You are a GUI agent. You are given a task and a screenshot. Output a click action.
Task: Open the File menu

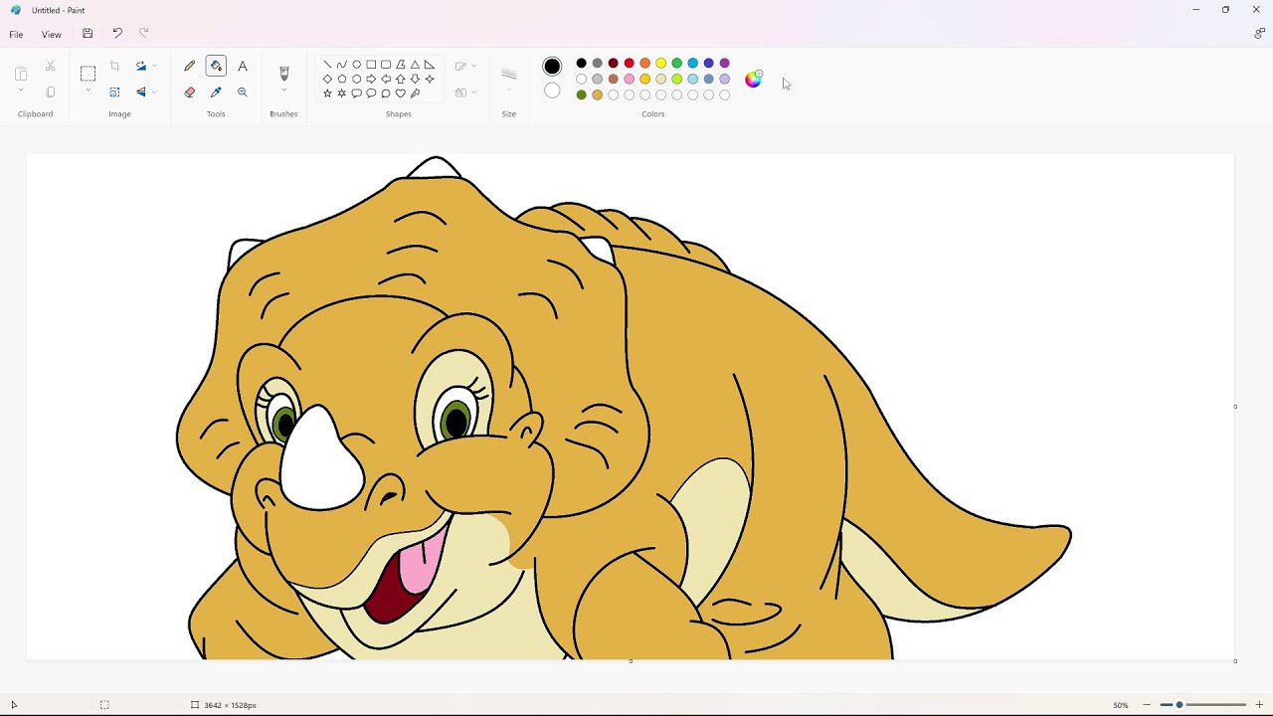pyautogui.click(x=16, y=35)
